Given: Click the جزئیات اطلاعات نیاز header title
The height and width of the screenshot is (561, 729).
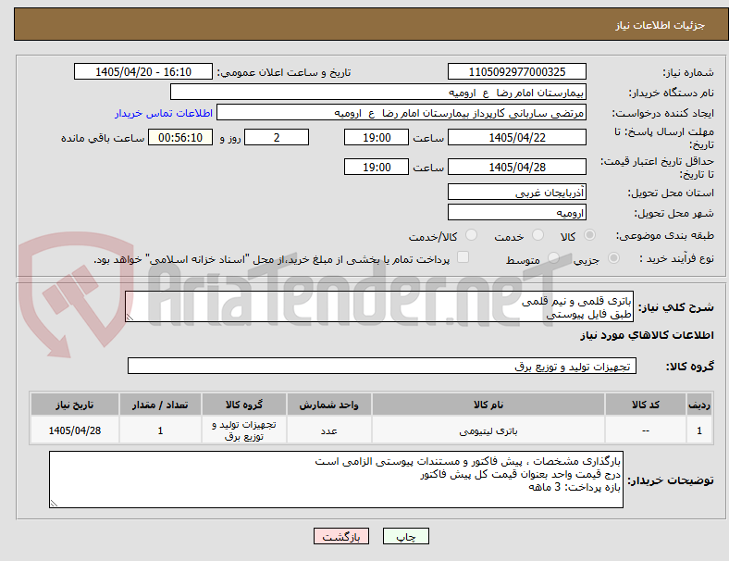Looking at the screenshot, I should point(661,25).
